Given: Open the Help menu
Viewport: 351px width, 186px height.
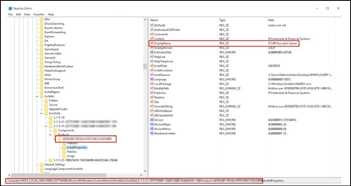Looking at the screenshot, I should pyautogui.click(x=51, y=14).
